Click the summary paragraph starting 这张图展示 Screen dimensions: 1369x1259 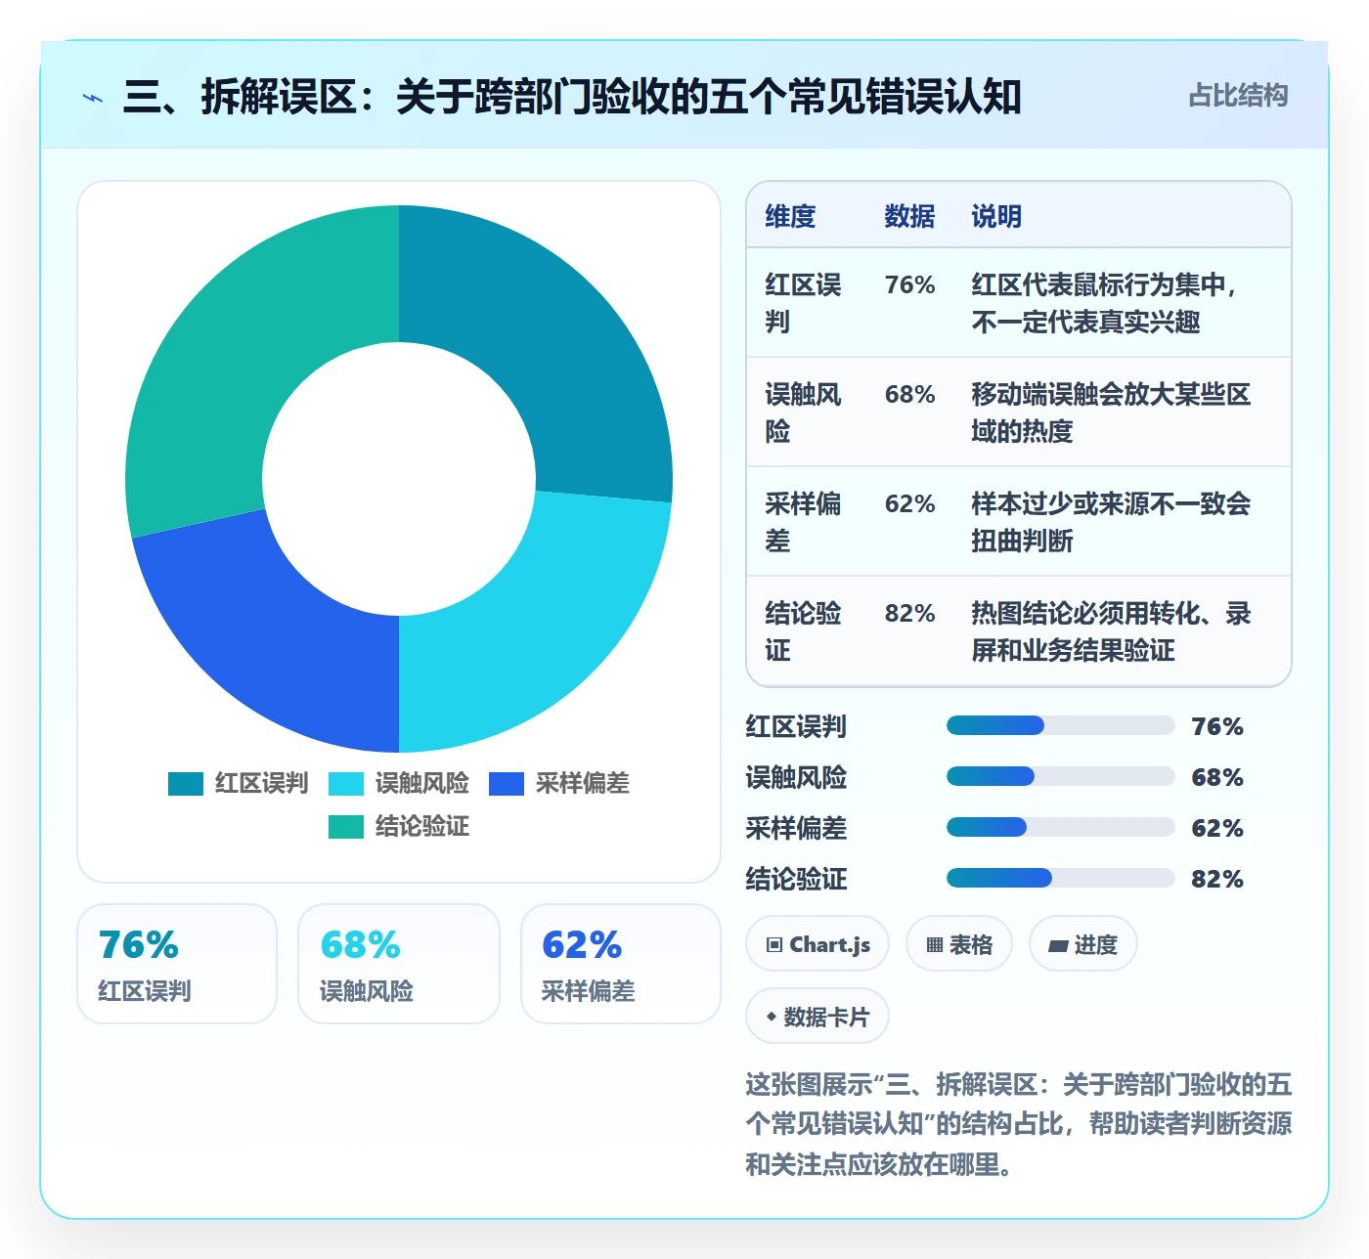point(1019,1124)
